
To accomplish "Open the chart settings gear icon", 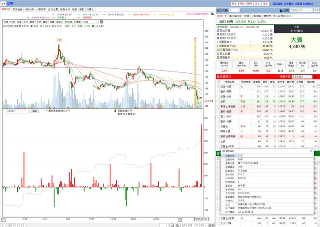I will tap(102, 22).
